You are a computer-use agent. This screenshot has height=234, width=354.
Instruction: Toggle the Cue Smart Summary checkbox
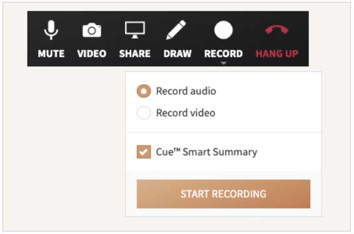tap(144, 152)
